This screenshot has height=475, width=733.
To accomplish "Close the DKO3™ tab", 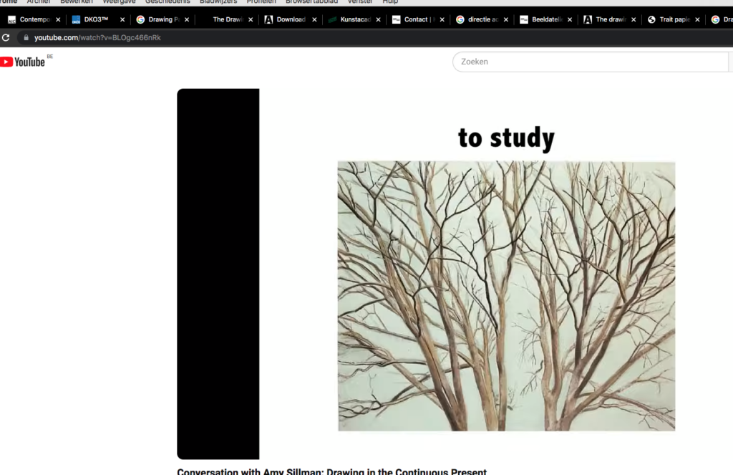I will pos(122,19).
